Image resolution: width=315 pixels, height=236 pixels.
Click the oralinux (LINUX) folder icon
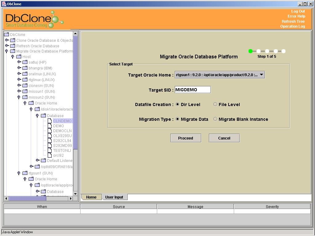25,74
